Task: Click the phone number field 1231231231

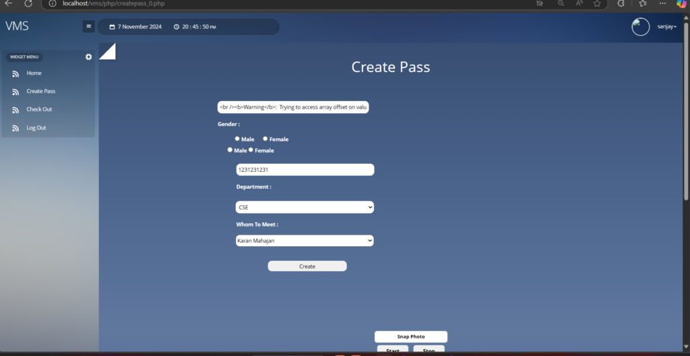Action: click(305, 170)
